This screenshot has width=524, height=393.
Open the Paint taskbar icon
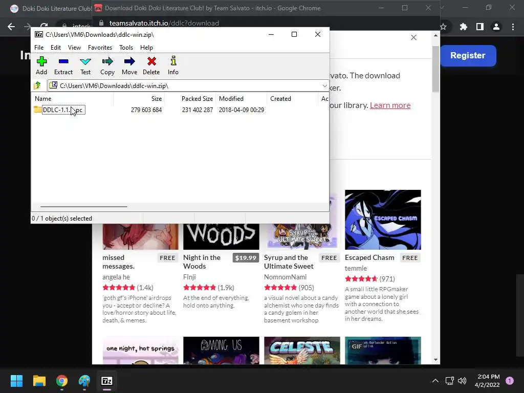[84, 381]
